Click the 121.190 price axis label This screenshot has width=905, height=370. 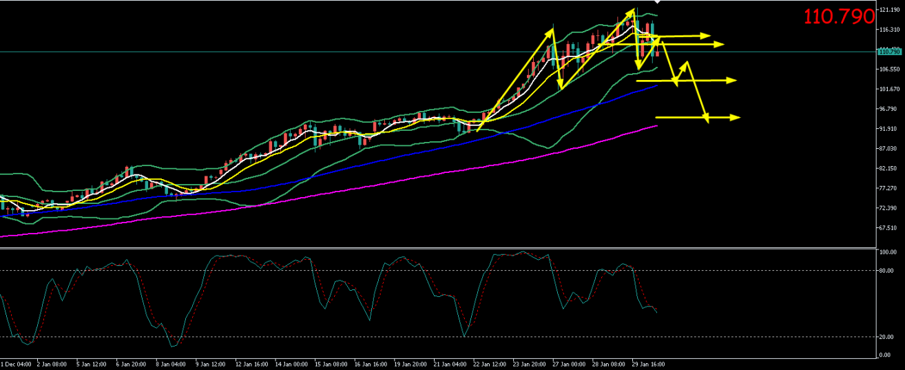point(888,10)
